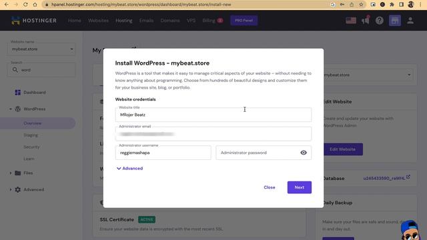Click the search magnifier icon in sidebar
Screen dimensions: 427x240
coord(15,70)
